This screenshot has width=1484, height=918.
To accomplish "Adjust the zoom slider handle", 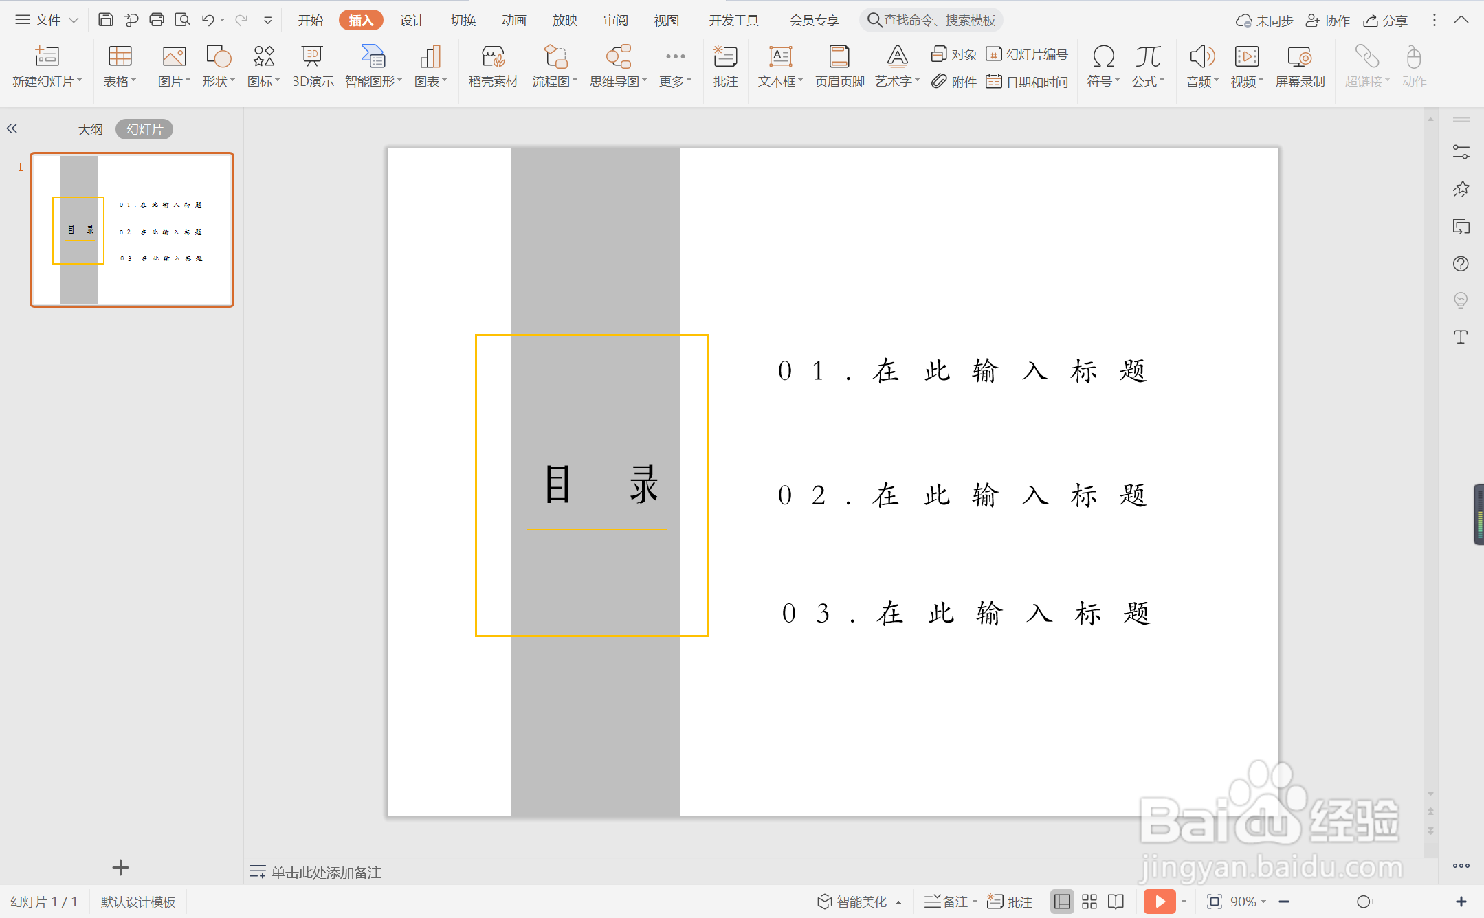I will click(x=1364, y=902).
